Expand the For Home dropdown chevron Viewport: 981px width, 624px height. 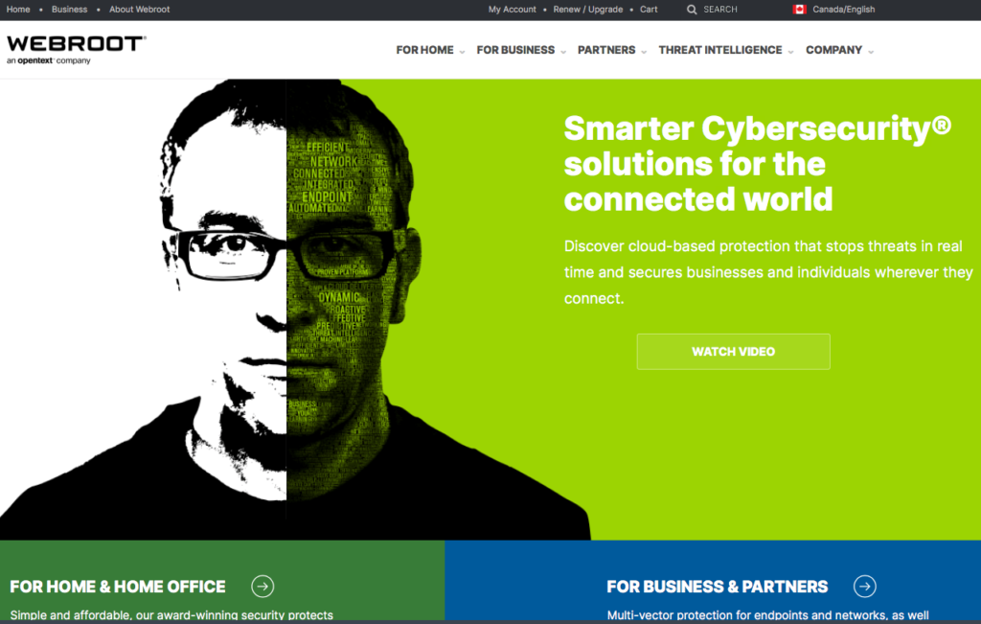coord(462,52)
